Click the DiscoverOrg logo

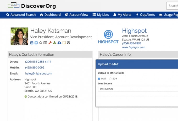[32, 6]
